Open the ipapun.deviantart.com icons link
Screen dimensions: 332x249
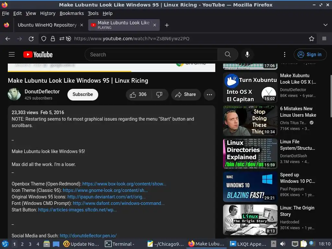click(x=106, y=197)
